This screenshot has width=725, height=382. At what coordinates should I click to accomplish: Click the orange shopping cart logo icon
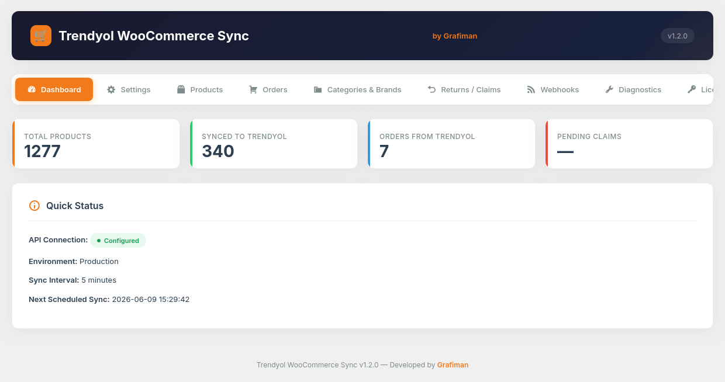41,36
